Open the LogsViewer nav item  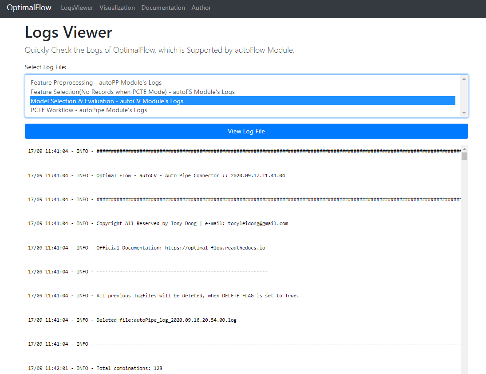click(x=77, y=8)
